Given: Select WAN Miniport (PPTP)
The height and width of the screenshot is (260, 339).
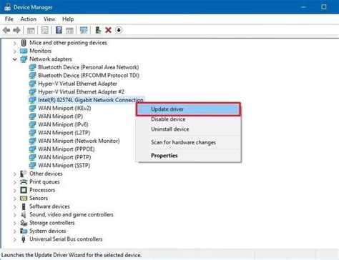Looking at the screenshot, I should [64, 157].
